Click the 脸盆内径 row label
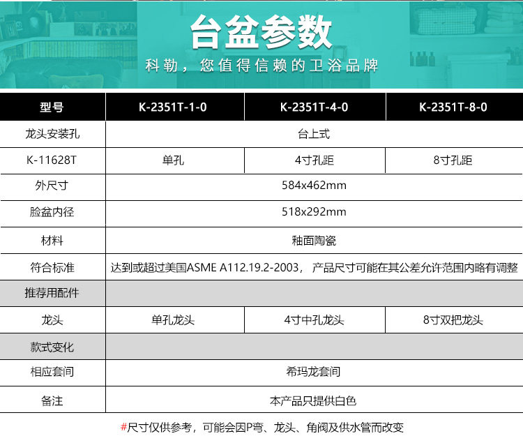The height and width of the screenshot is (436, 523). coord(52,212)
